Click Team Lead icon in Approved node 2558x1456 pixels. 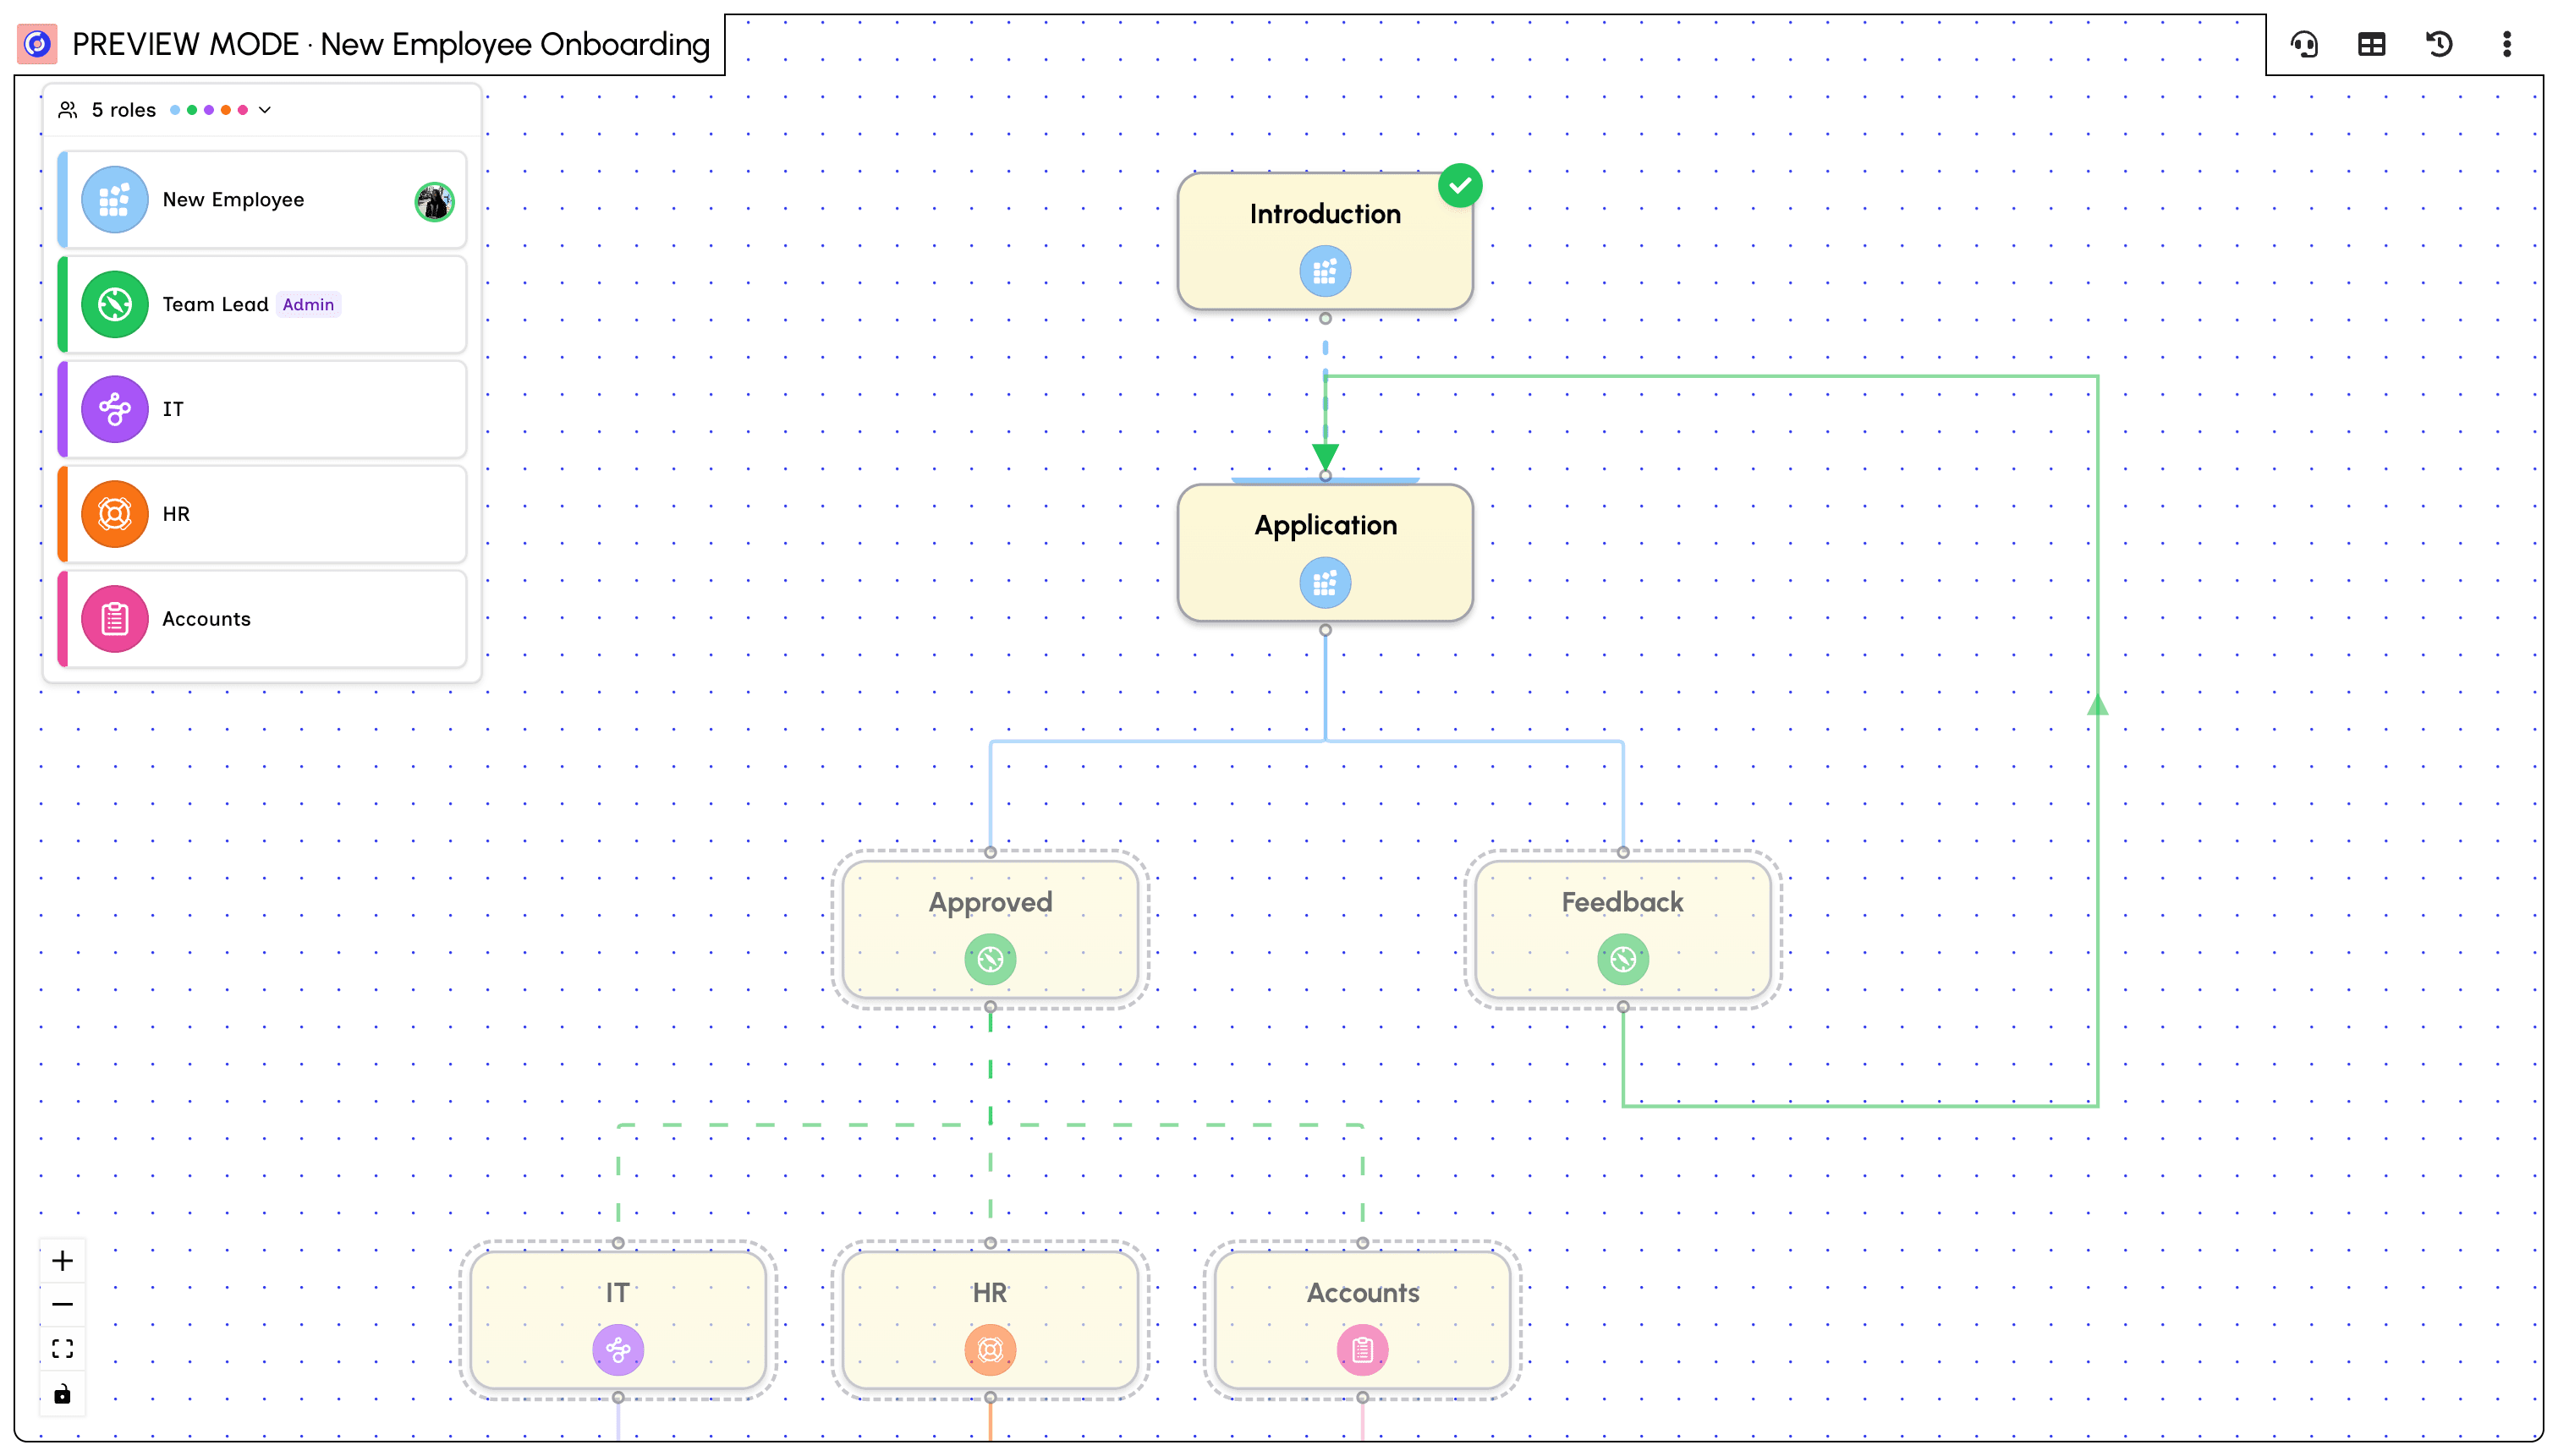(x=990, y=960)
